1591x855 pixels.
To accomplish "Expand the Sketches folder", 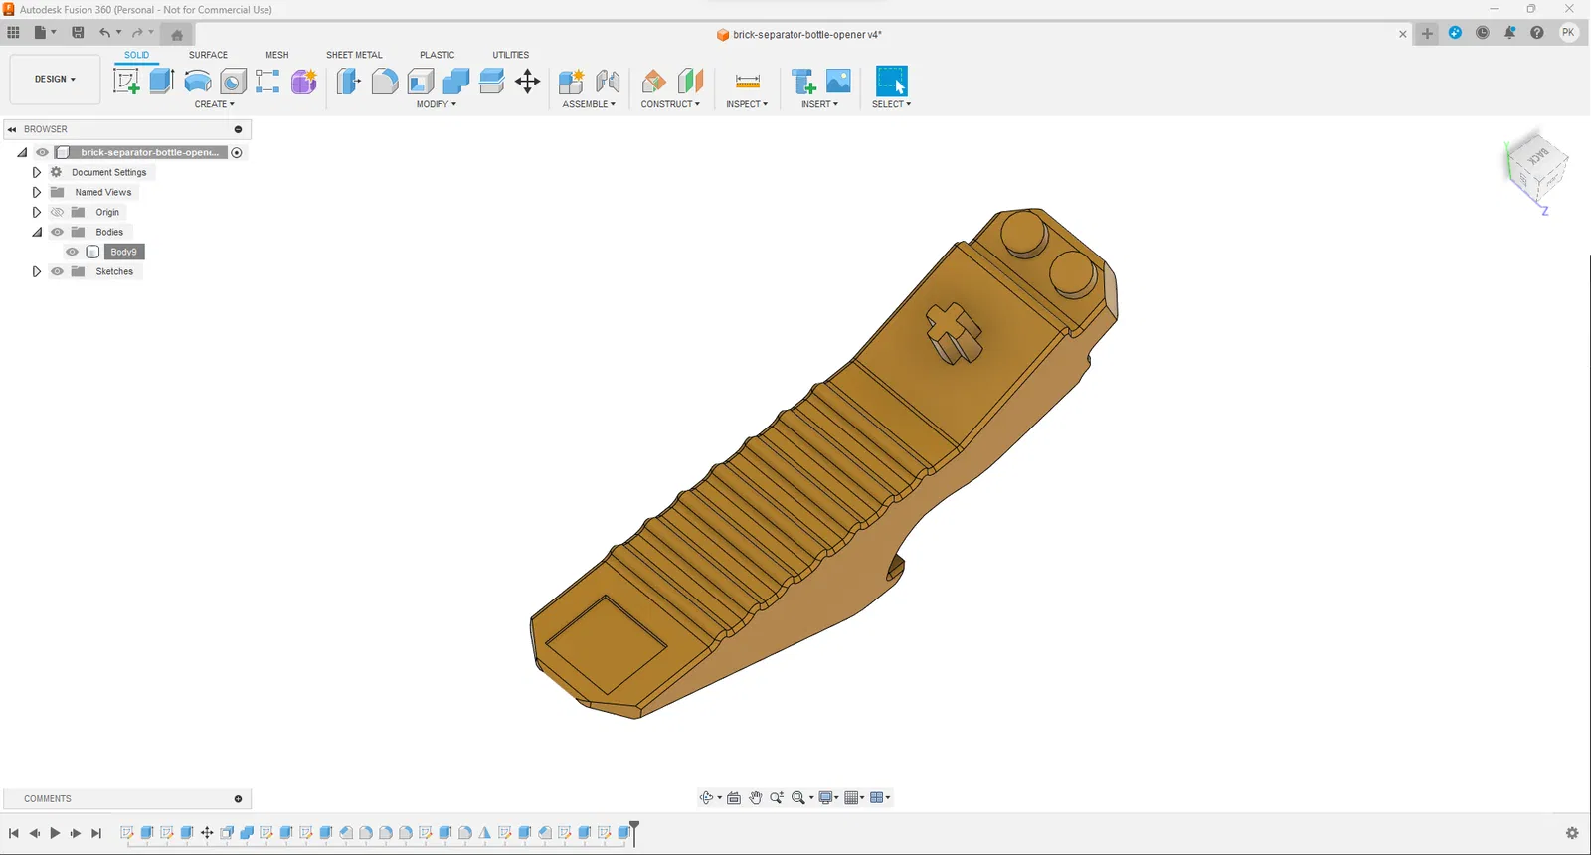I will click(37, 271).
